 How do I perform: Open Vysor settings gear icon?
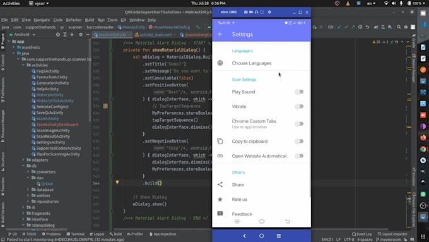click(x=269, y=12)
